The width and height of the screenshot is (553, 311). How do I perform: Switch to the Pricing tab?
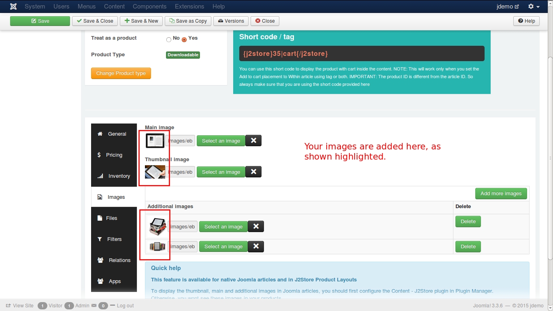point(114,155)
